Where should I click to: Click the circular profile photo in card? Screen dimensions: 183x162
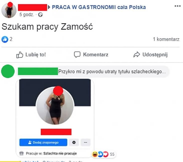[x=55, y=106]
